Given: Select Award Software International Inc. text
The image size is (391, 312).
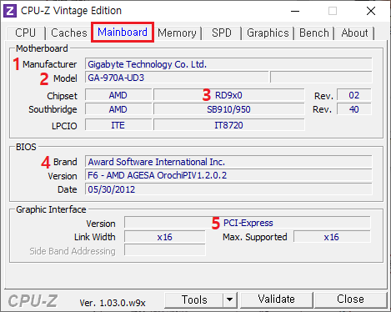Looking at the screenshot, I should pyautogui.click(x=157, y=162).
